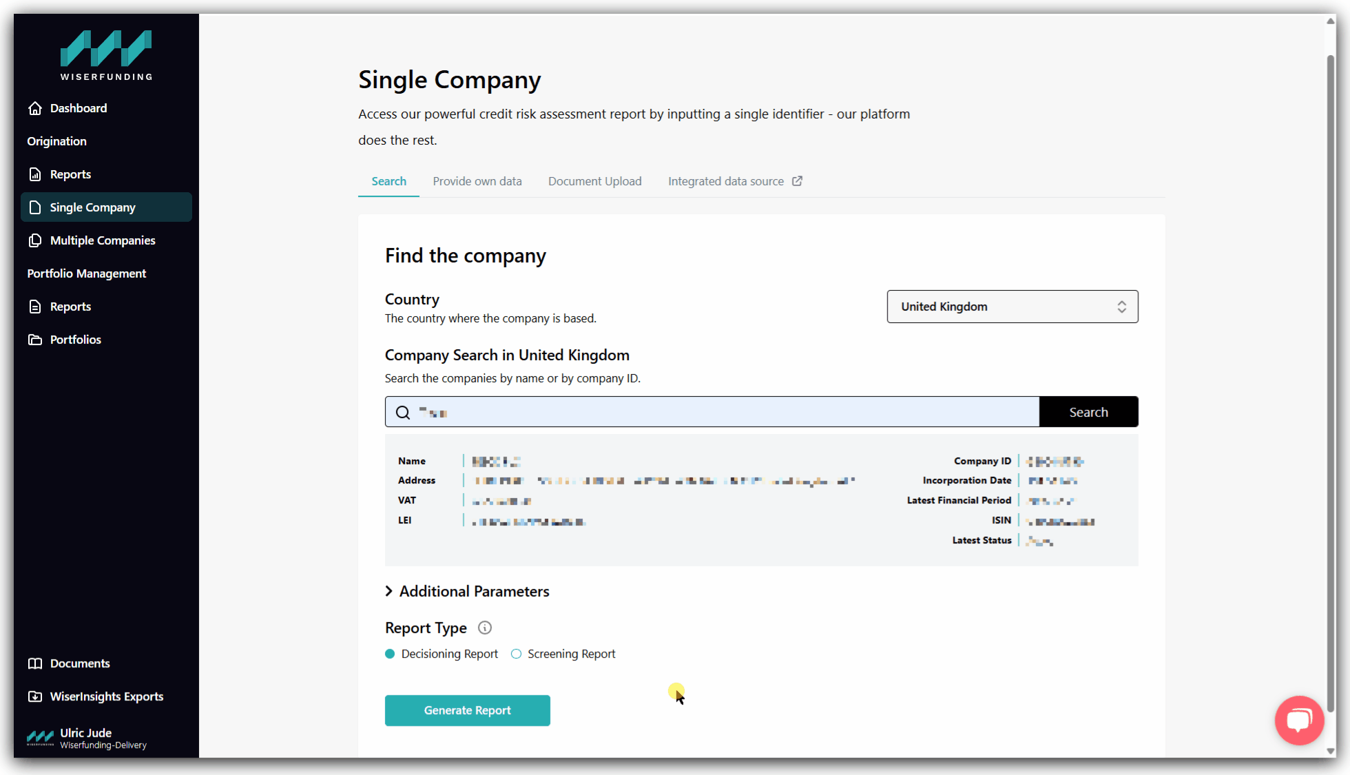Open Documents book icon
Image resolution: width=1350 pixels, height=775 pixels.
coord(35,663)
